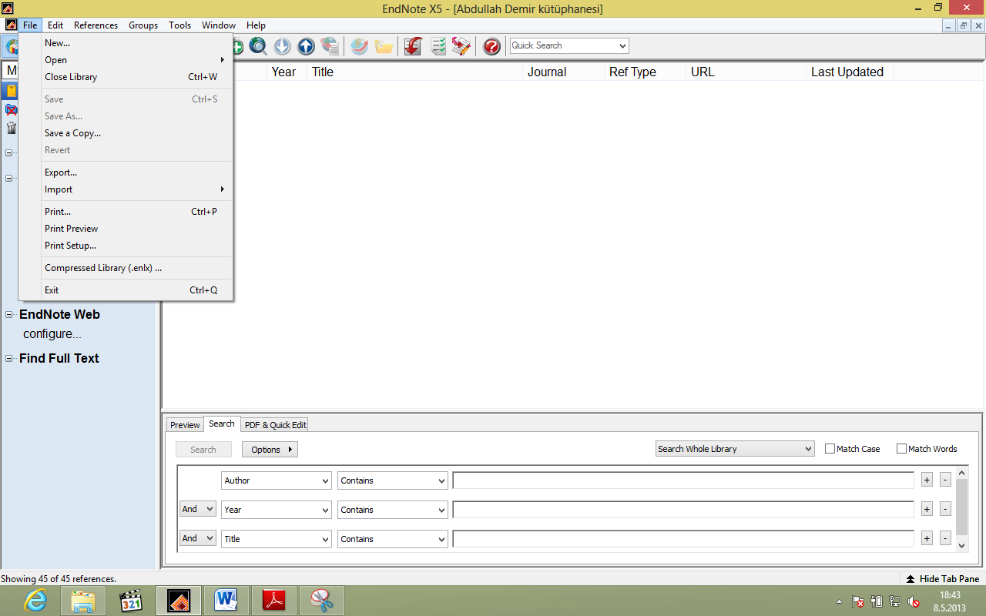Screen dimensions: 986x616
Task: Click the Find Full Text toolbar icon
Action: [x=330, y=46]
